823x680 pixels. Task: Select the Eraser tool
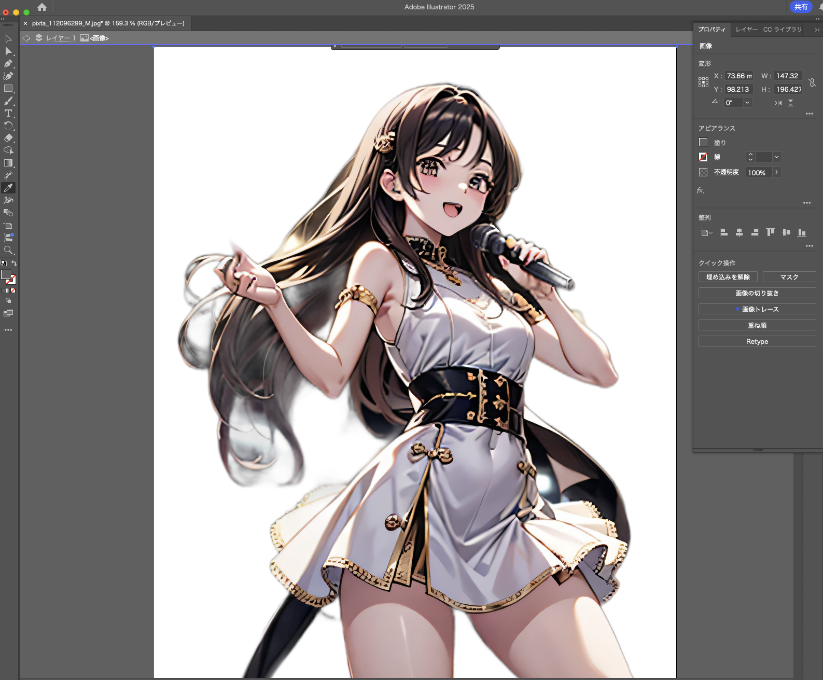[x=8, y=138]
